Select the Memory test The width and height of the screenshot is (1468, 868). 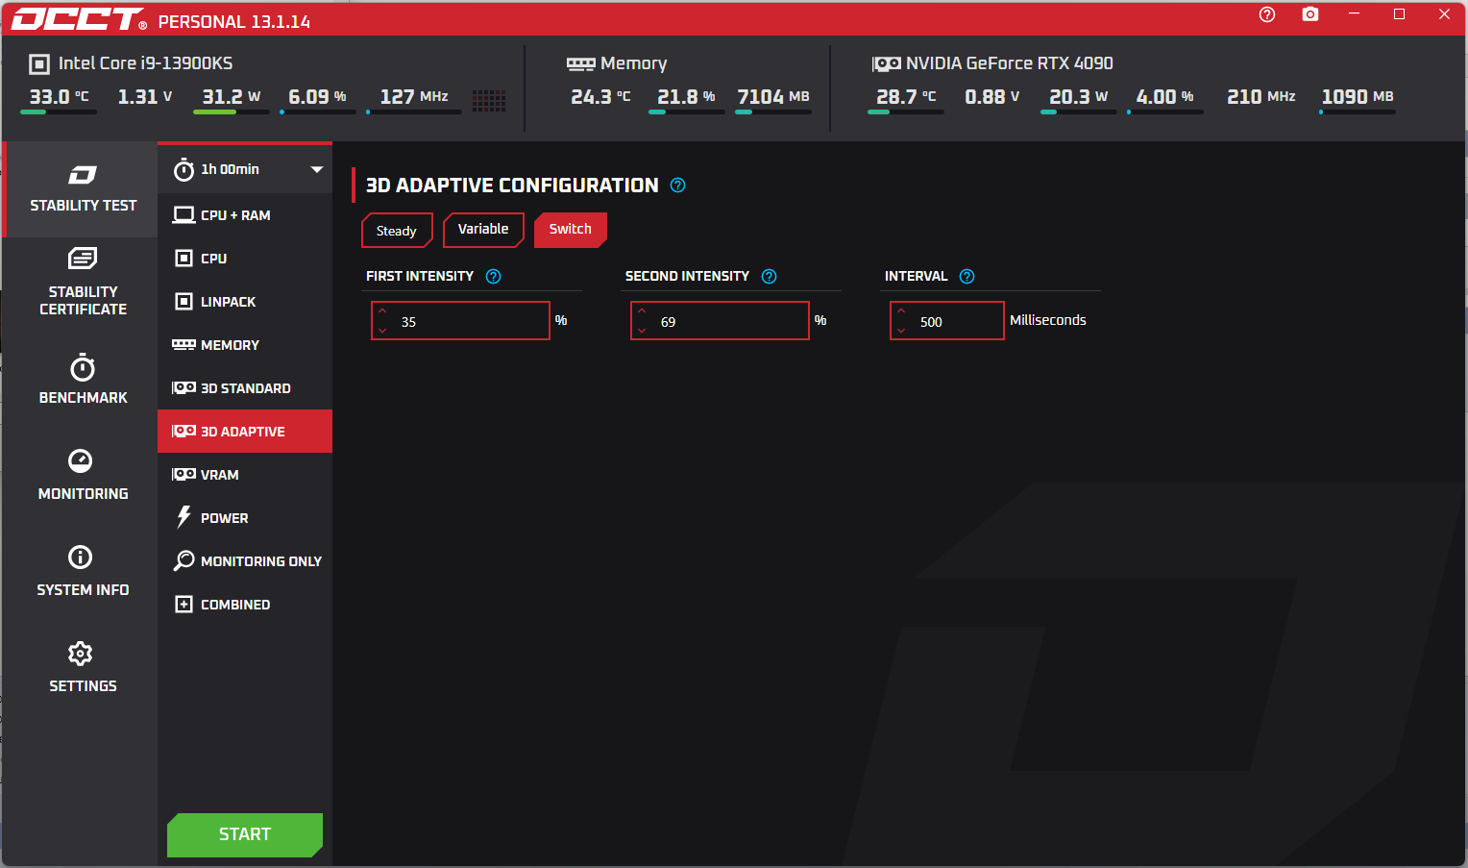point(245,345)
